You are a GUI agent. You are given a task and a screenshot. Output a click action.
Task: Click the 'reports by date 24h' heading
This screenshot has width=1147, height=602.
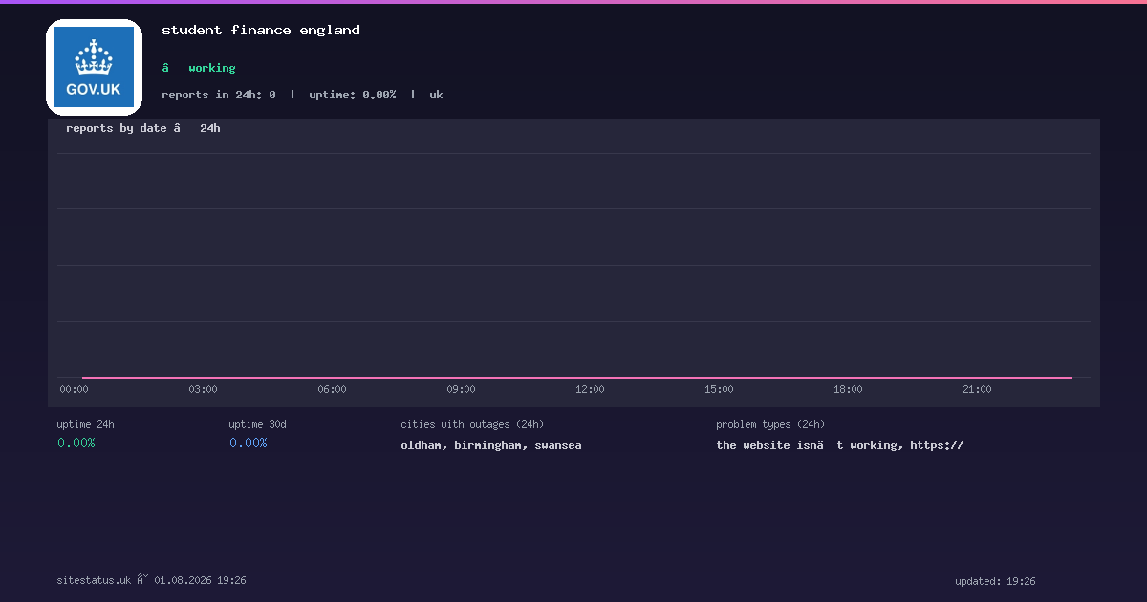143,128
